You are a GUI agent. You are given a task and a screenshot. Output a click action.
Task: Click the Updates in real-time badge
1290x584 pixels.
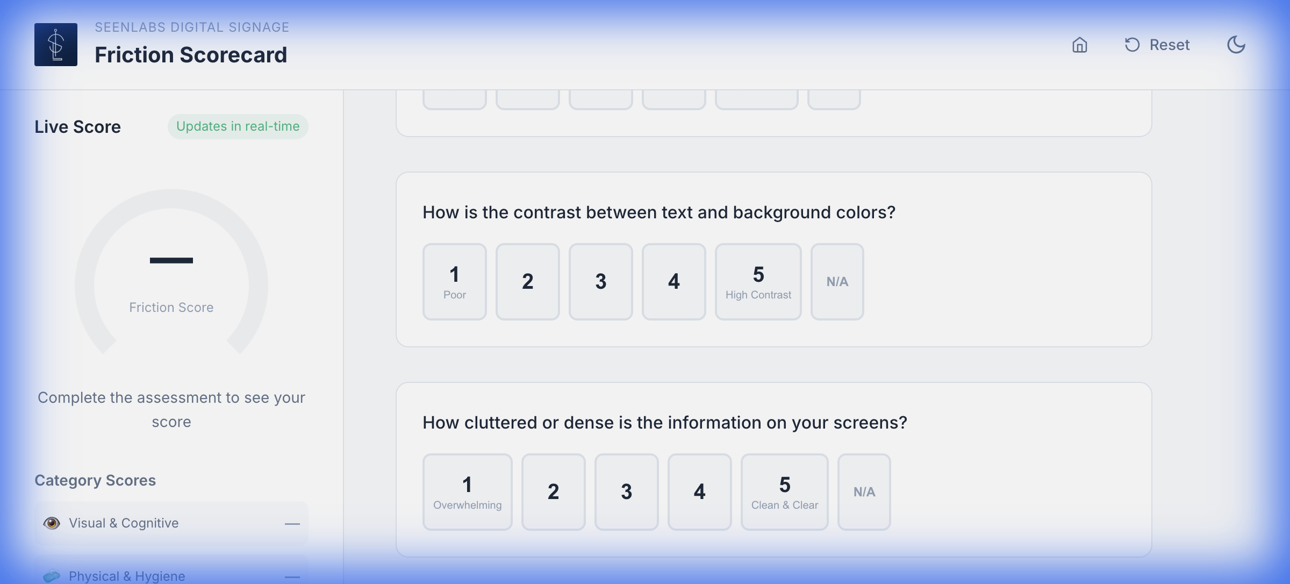click(238, 126)
